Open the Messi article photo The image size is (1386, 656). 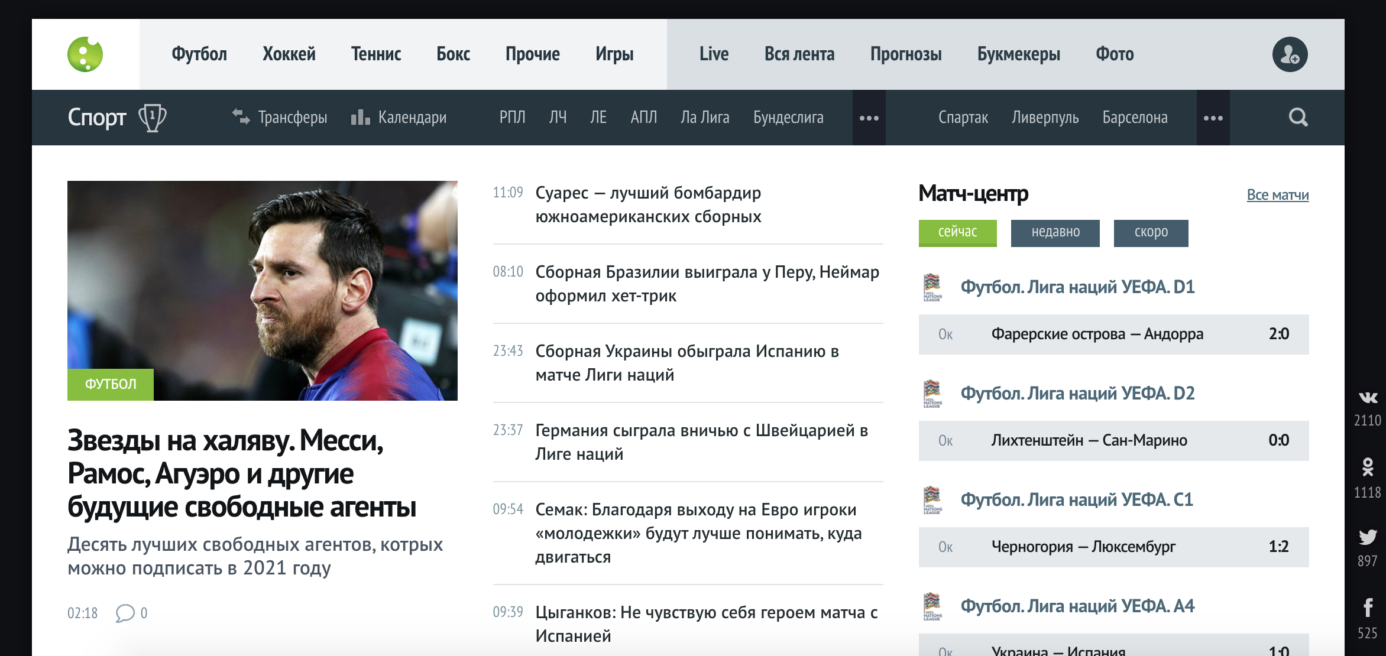coord(263,291)
